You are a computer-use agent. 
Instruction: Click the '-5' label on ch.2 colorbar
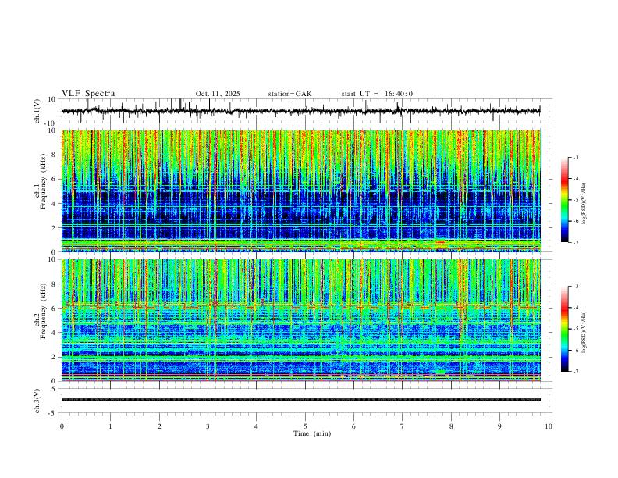point(575,329)
